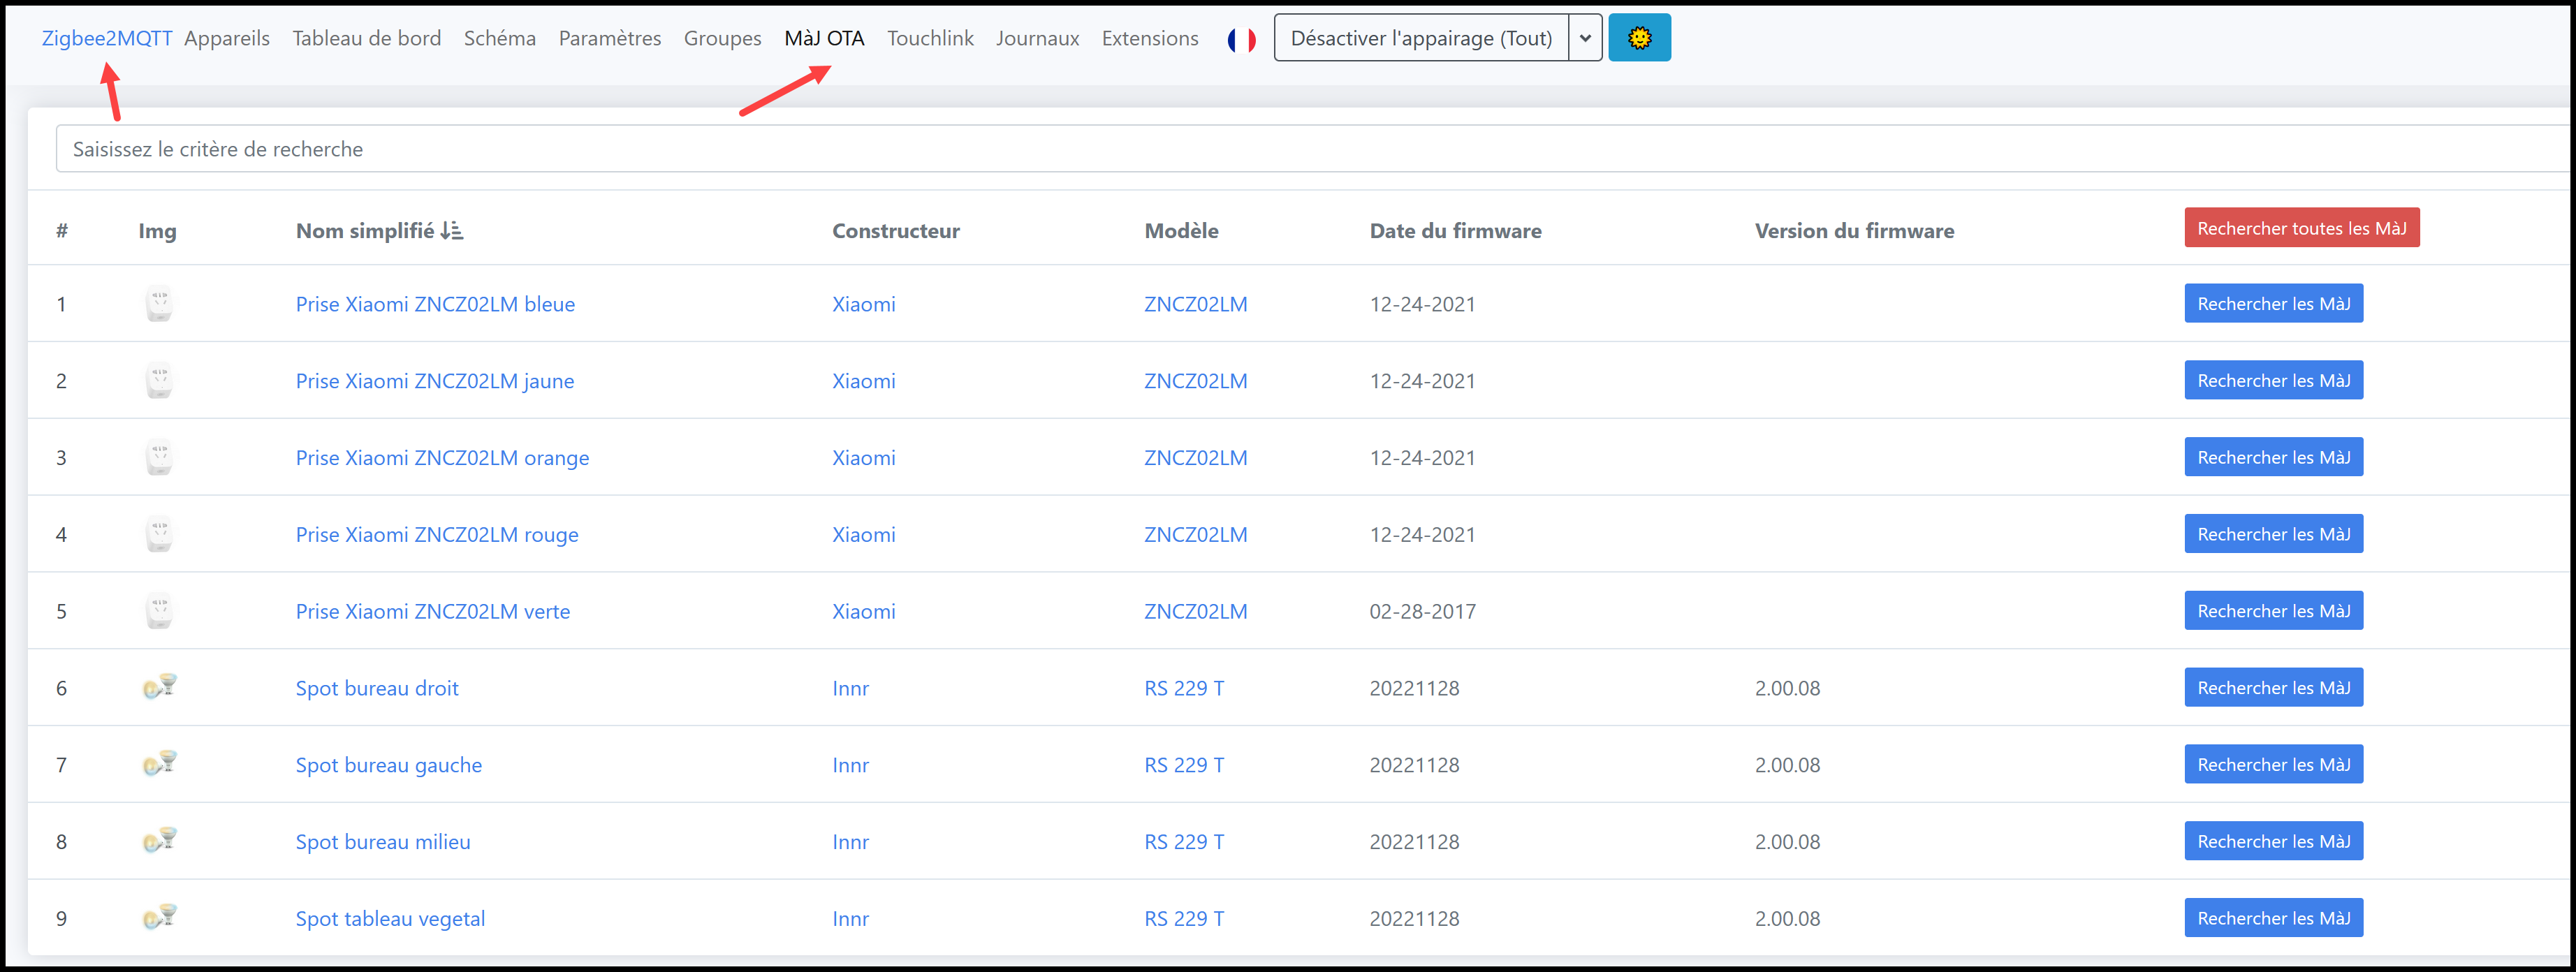Go to the Appareils tab
Viewport: 2576px width, 972px height.
227,38
